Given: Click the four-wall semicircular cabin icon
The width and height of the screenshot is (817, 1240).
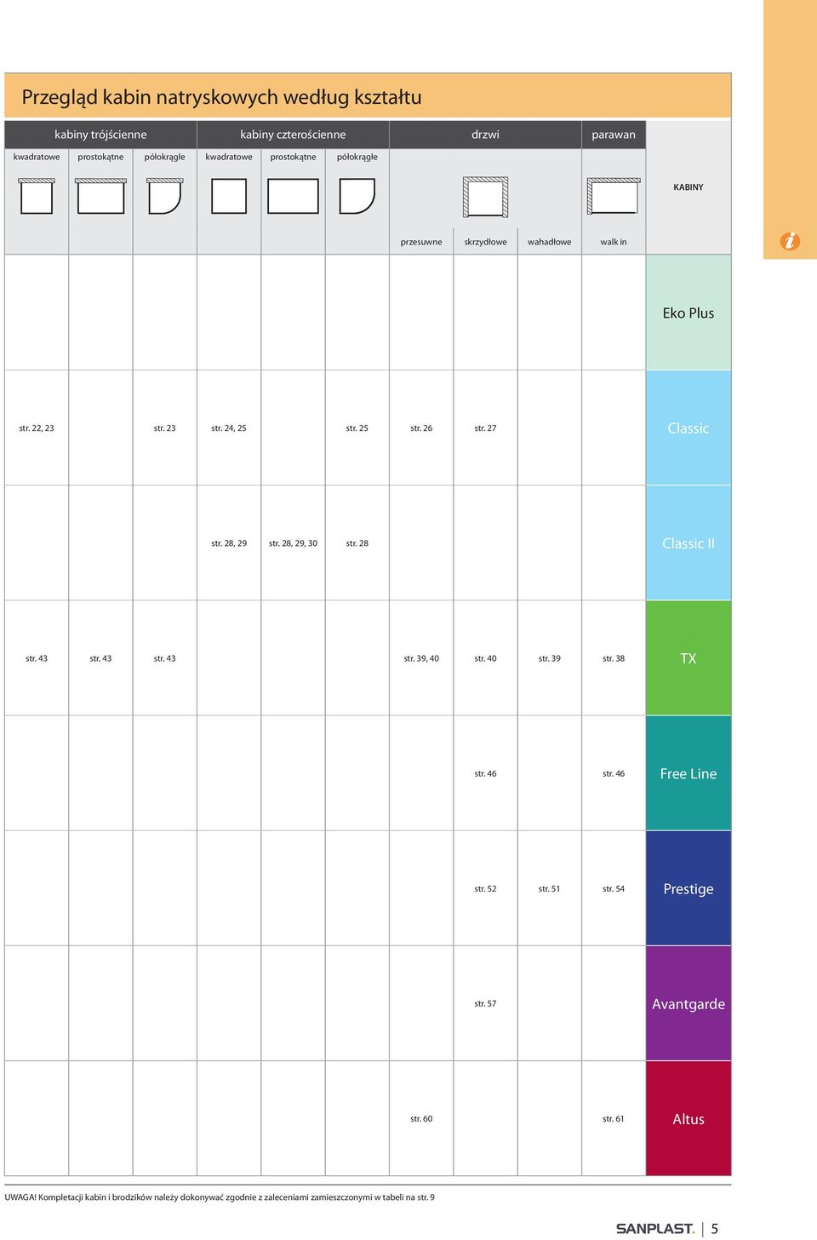Looking at the screenshot, I should [357, 196].
